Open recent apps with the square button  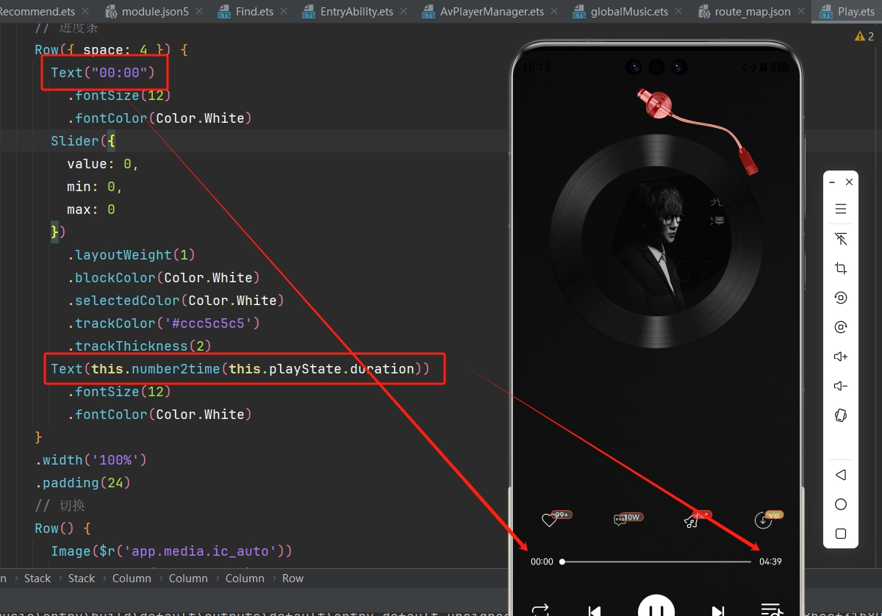point(841,534)
